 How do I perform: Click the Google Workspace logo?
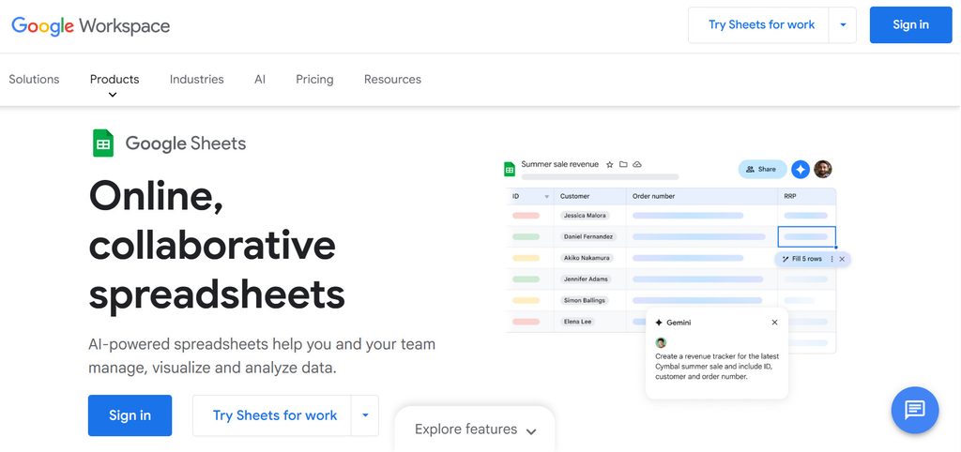[91, 25]
